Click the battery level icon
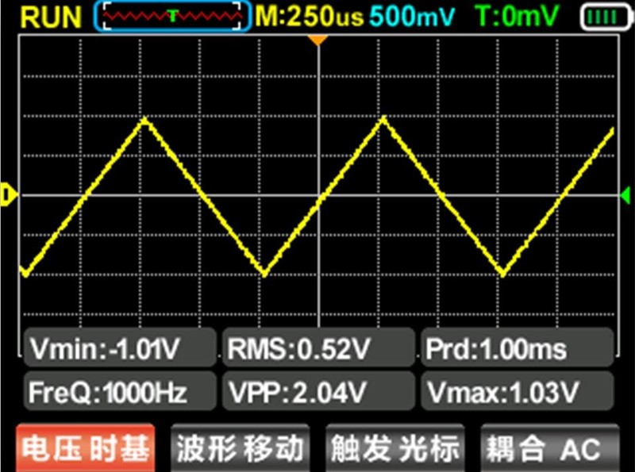 [x=604, y=16]
